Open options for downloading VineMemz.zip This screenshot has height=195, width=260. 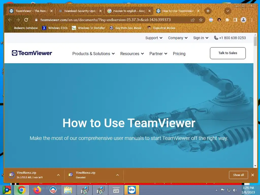58,175
